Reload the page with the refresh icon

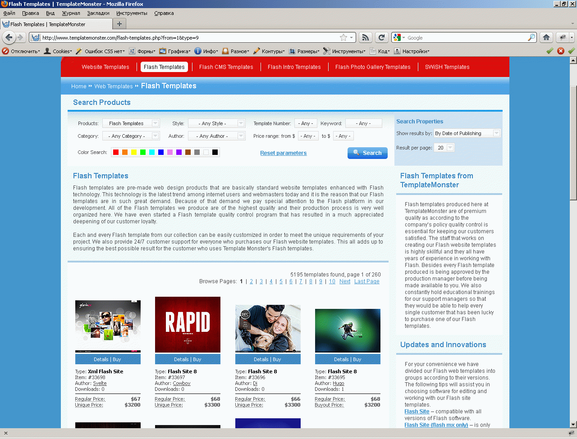tap(382, 37)
